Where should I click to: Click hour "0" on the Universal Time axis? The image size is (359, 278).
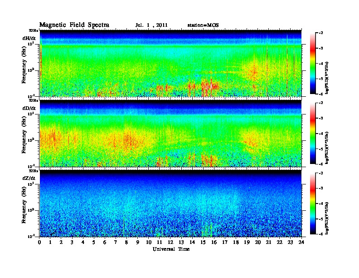pyautogui.click(x=39, y=242)
